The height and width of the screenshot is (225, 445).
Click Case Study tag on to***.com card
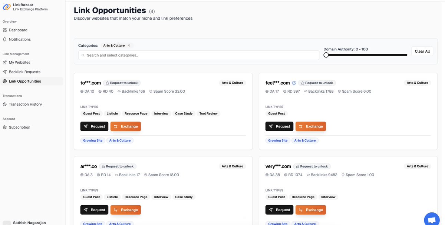[184, 114]
